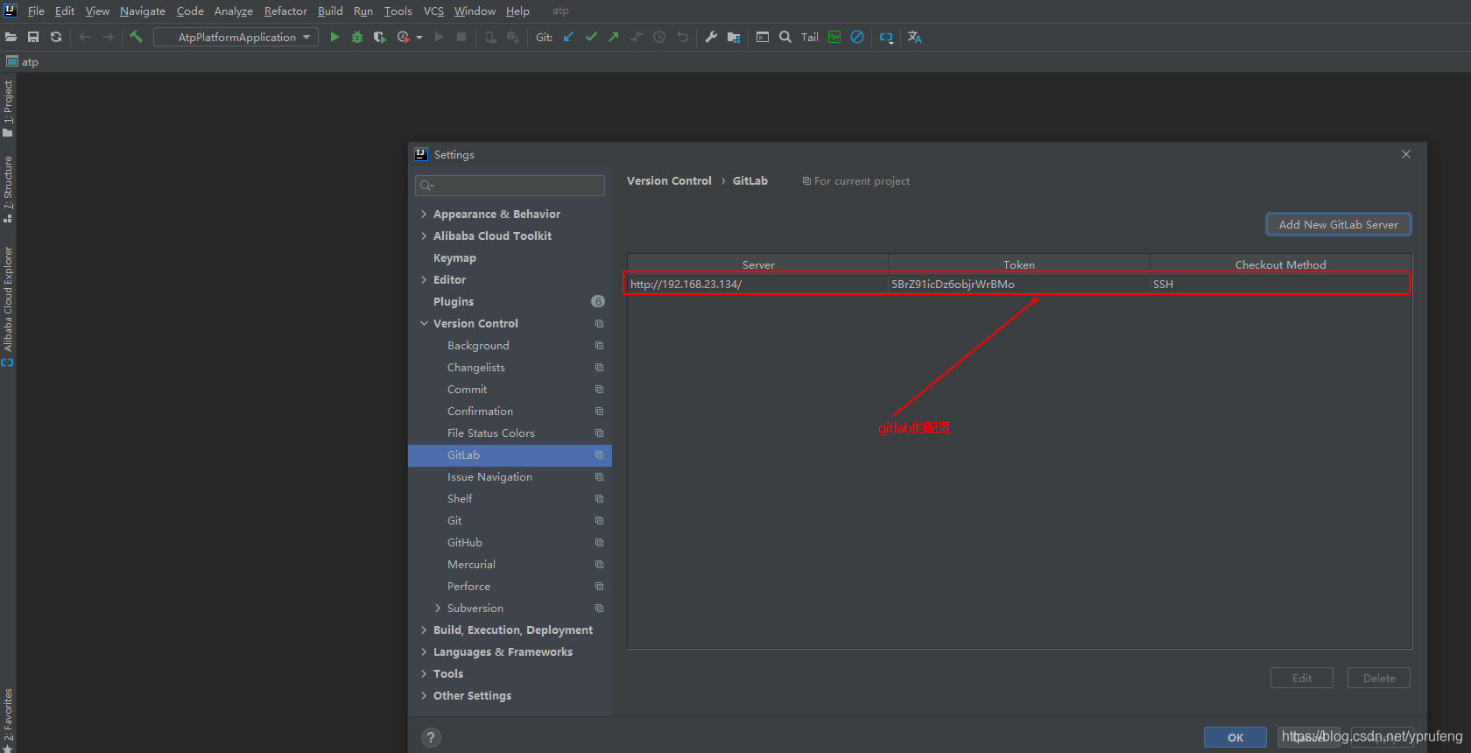The width and height of the screenshot is (1471, 753).
Task: Click the Edit button
Action: (1302, 678)
